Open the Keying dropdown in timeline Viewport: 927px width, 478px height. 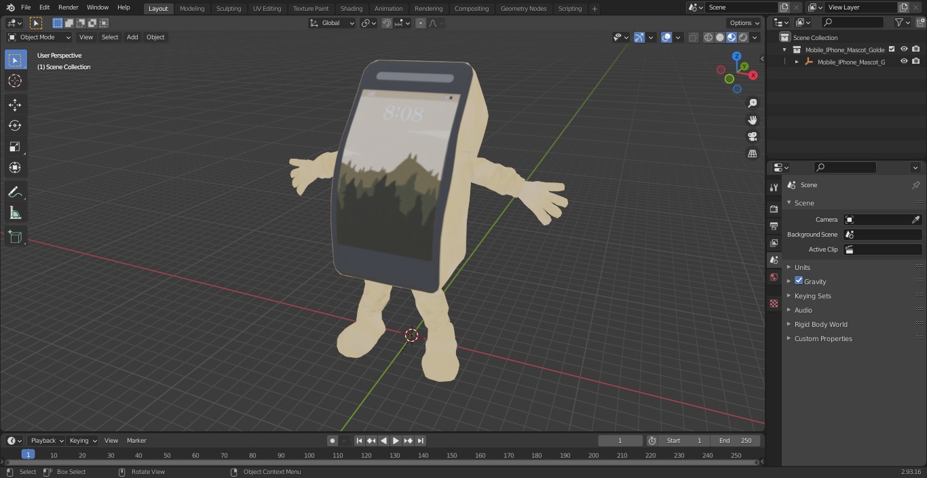(82, 441)
